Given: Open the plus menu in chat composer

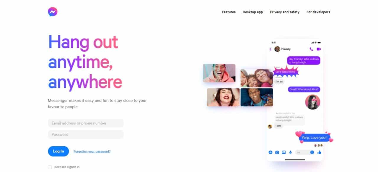Looking at the screenshot, I should tap(270, 152).
